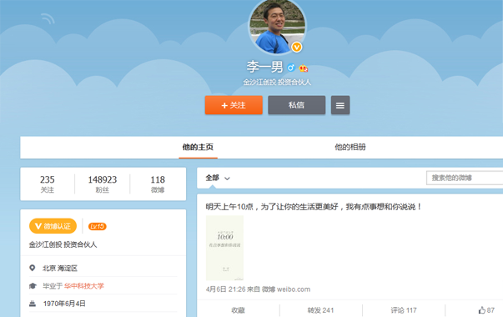Click the male gender icon beside name
The image size is (503, 317).
click(291, 68)
